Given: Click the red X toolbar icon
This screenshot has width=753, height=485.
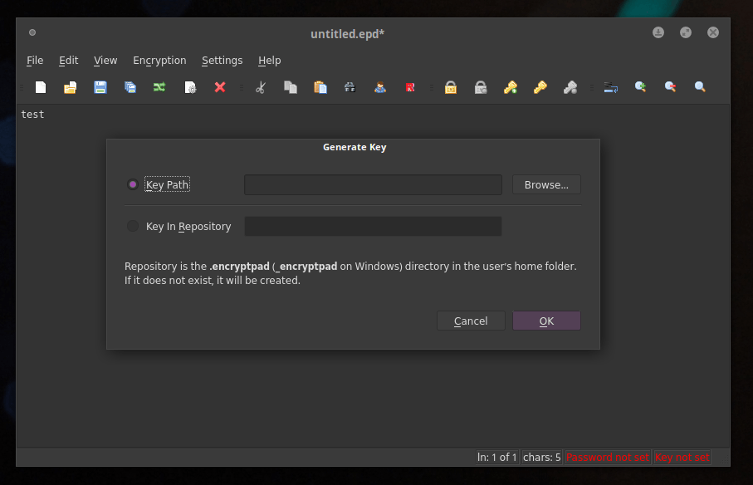Looking at the screenshot, I should click(220, 87).
